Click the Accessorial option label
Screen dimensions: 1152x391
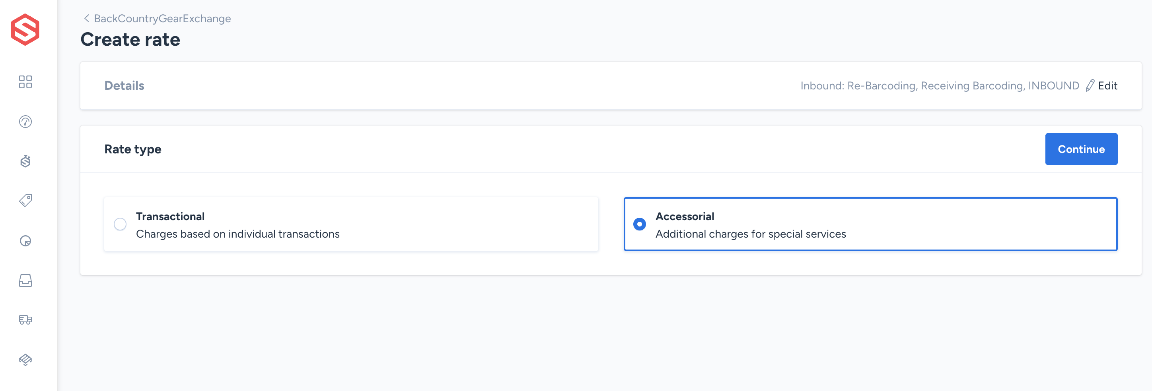[x=685, y=216]
